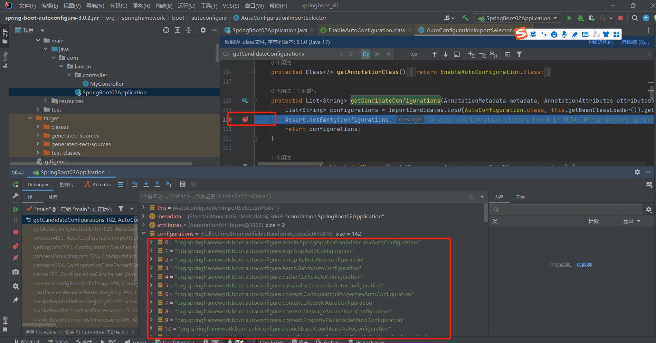The image size is (656, 343).
Task: Toggle whole words W in search bar
Action: tap(377, 54)
